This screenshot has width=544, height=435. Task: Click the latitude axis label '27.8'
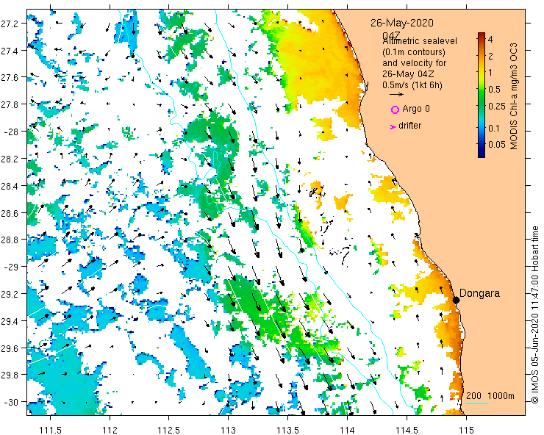(x=9, y=104)
